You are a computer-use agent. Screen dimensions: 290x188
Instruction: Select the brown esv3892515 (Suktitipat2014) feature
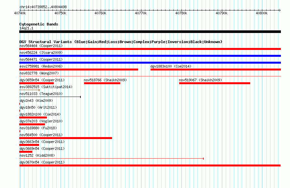(x=29, y=90)
